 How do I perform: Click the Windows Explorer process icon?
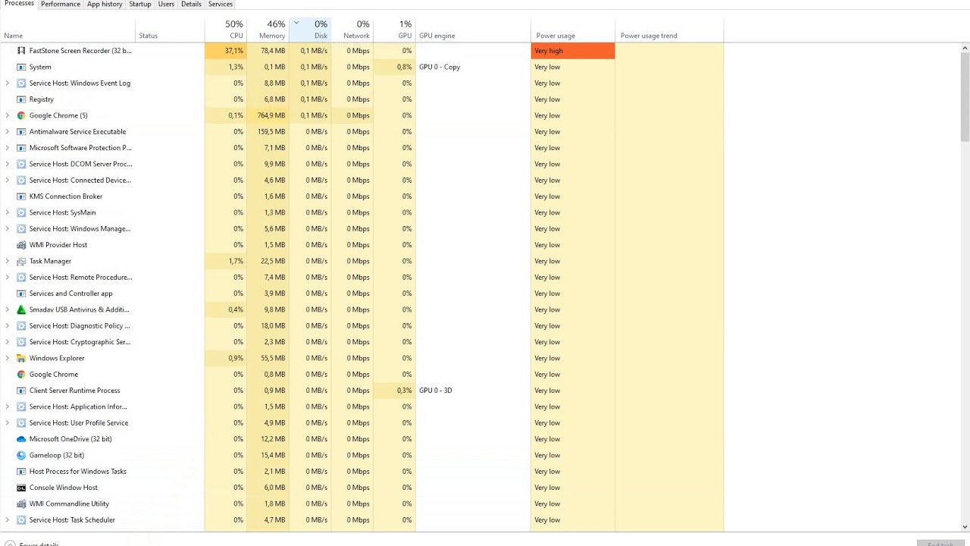(21, 358)
